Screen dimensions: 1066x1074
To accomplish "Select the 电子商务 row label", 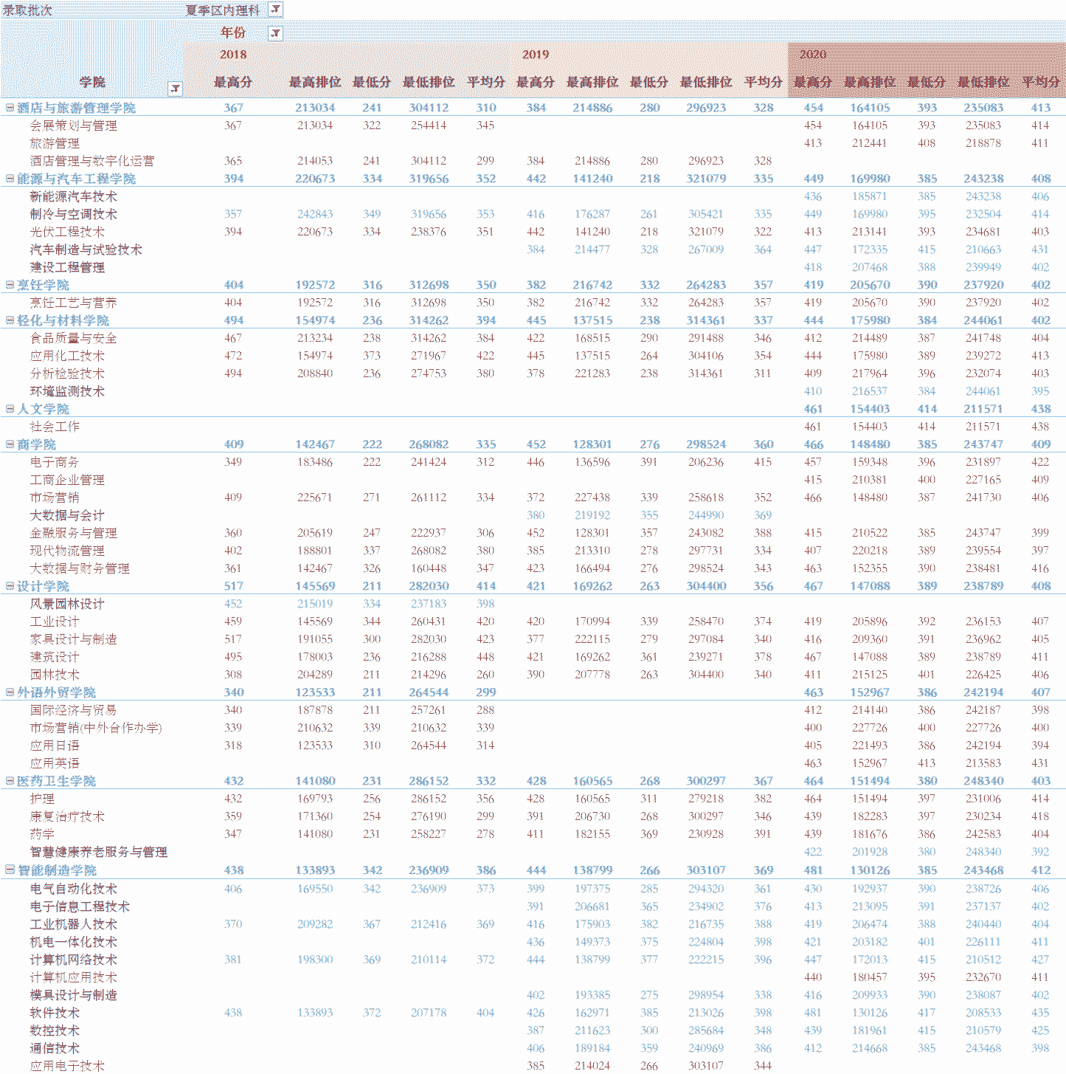I will coord(54,462).
